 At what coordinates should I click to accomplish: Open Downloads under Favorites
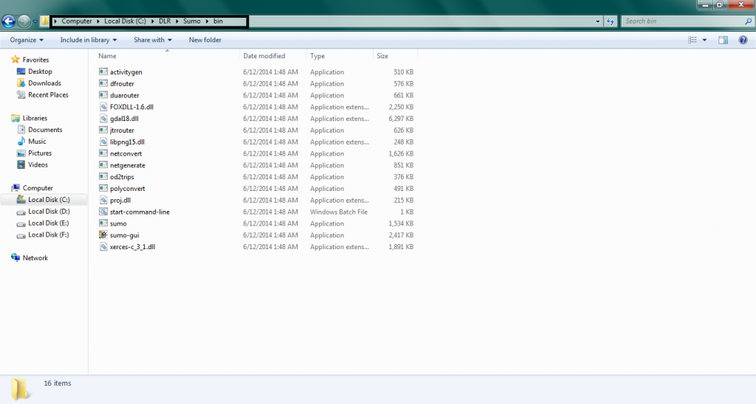[x=44, y=83]
